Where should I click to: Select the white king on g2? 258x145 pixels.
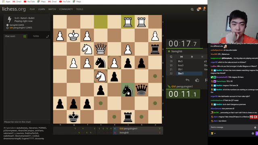(x=73, y=35)
